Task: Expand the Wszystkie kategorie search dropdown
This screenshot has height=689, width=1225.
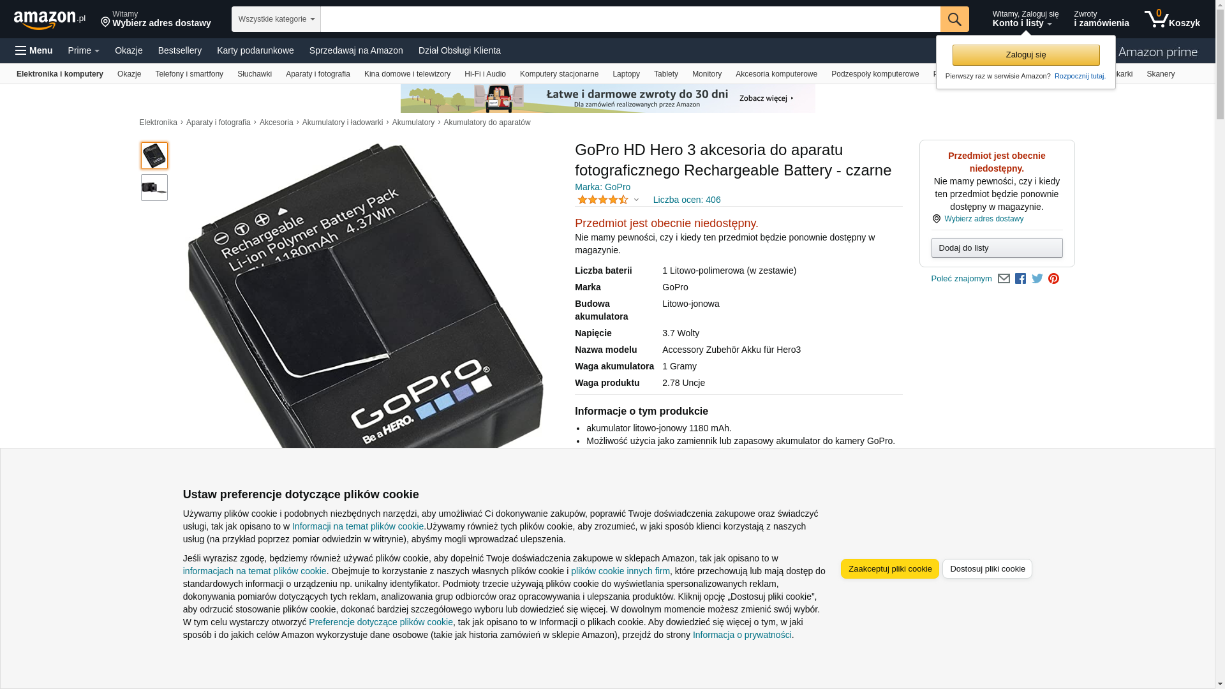Action: click(276, 19)
